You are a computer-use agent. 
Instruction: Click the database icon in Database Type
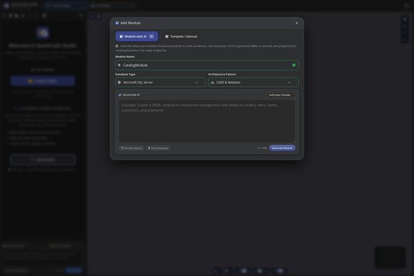click(x=119, y=82)
